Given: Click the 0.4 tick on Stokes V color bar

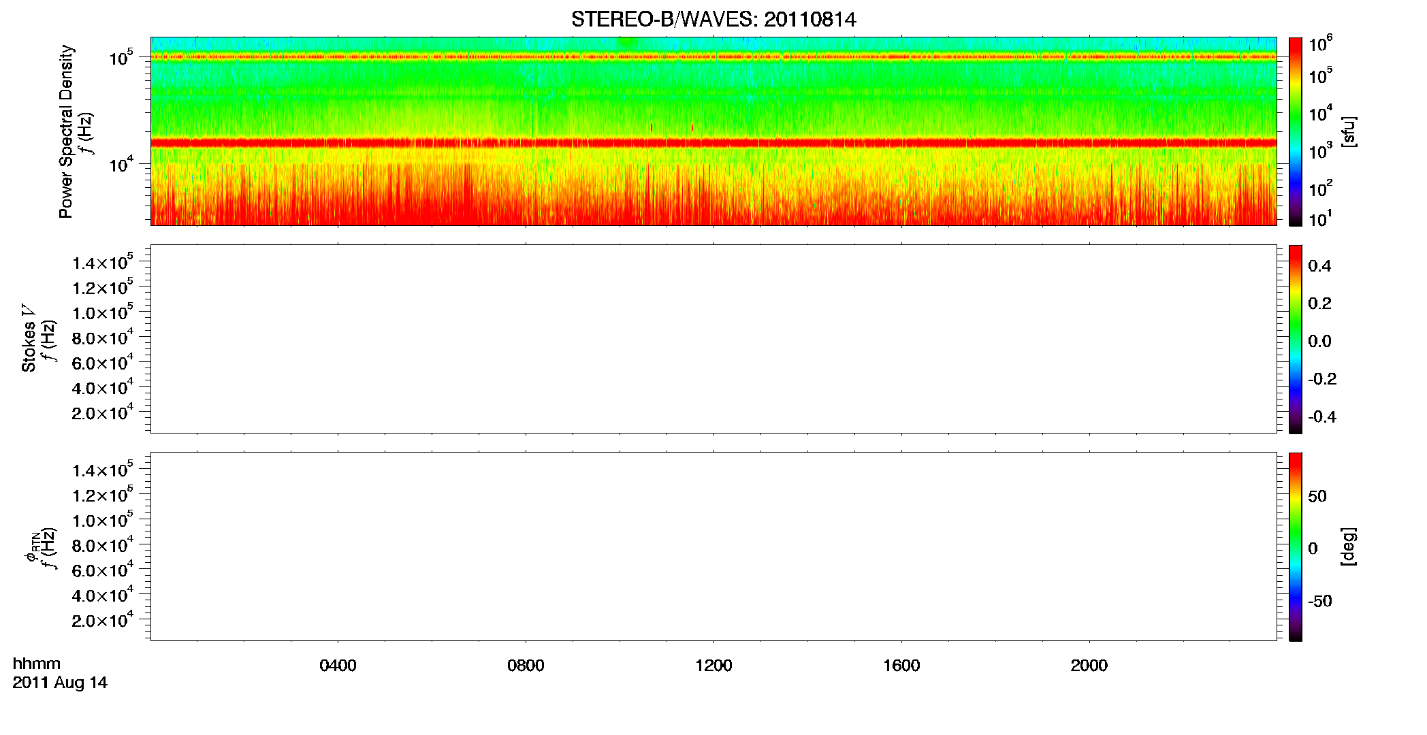Looking at the screenshot, I should click(x=1319, y=266).
